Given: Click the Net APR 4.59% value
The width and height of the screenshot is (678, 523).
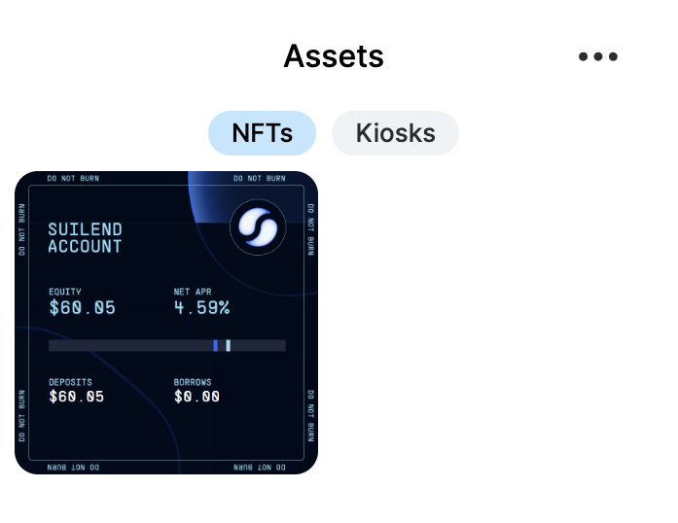Looking at the screenshot, I should click(201, 308).
